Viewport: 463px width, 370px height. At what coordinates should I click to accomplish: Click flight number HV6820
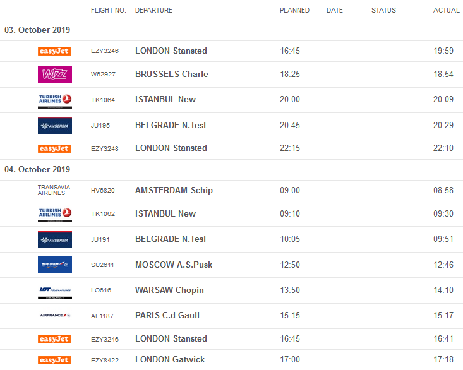pos(103,191)
